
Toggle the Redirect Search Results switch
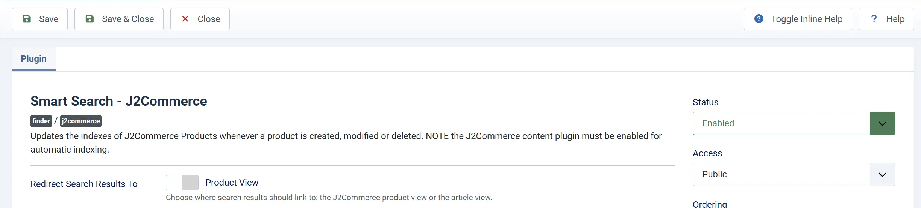coord(182,183)
